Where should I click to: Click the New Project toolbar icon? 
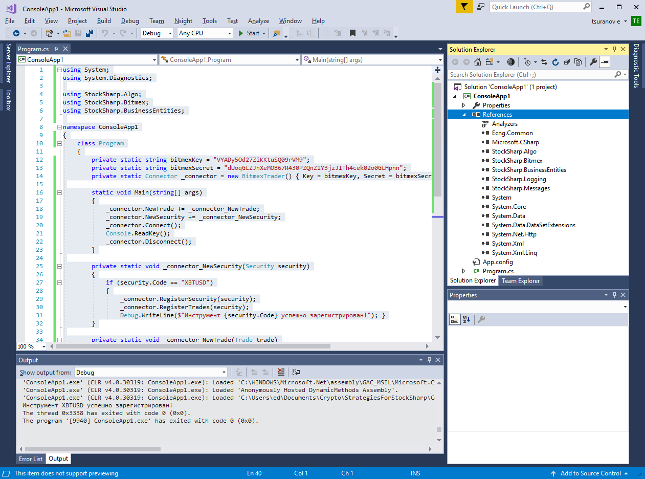tap(50, 33)
